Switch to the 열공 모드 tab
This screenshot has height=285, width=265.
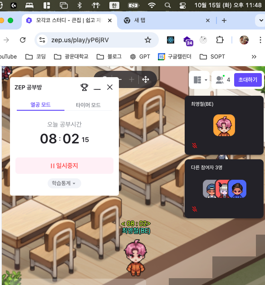click(x=40, y=105)
